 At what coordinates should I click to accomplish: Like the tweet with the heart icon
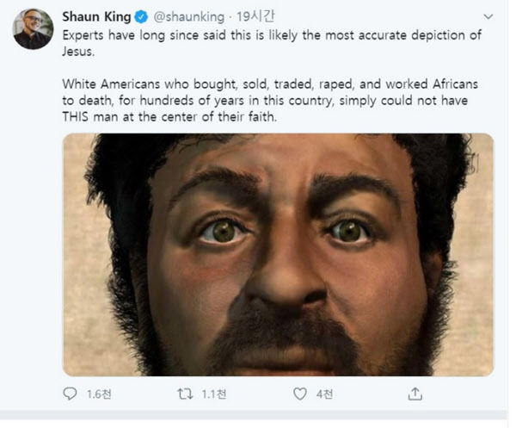[299, 394]
